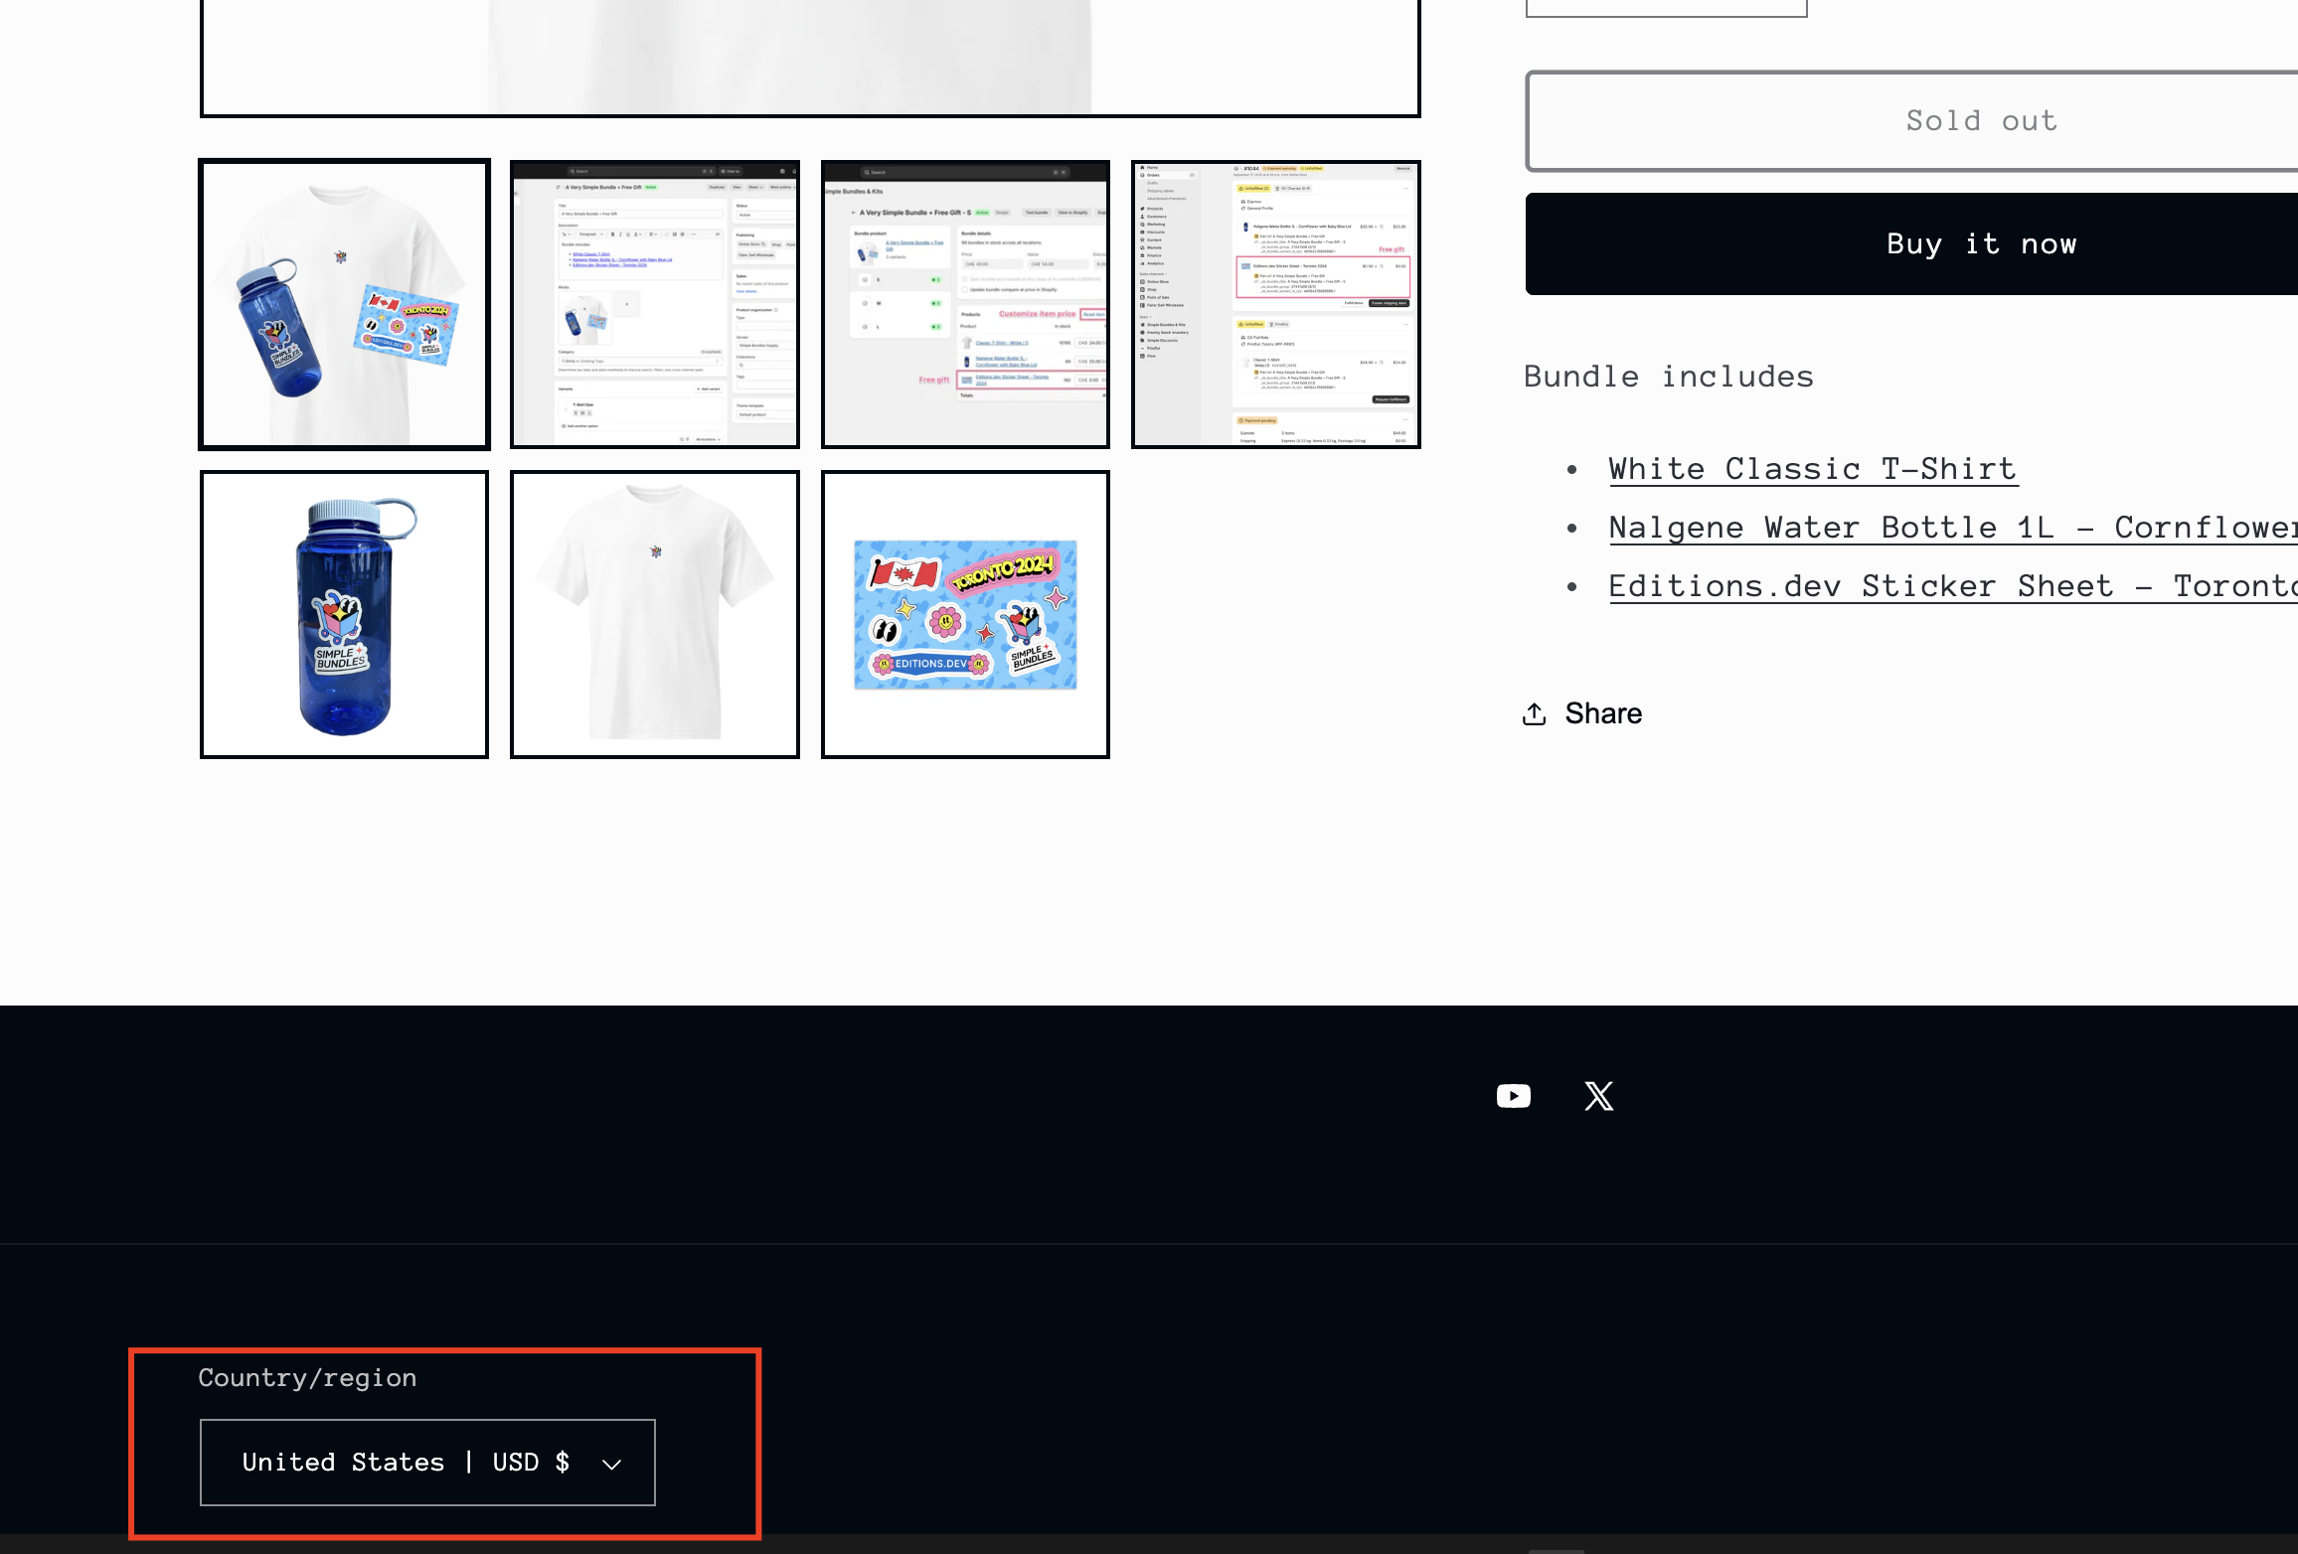
Task: Select the order details screenshot thumbnail
Action: tap(1275, 304)
